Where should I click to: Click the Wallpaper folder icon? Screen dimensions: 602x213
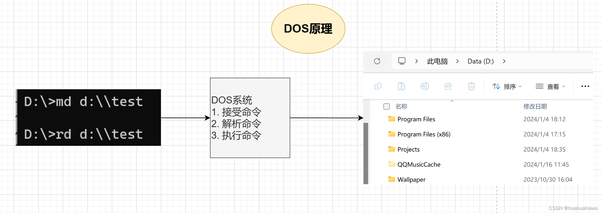click(x=391, y=179)
